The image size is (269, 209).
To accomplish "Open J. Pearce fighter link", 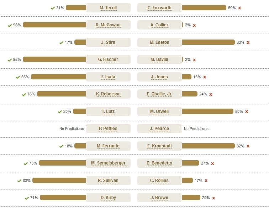I will click(159, 129).
